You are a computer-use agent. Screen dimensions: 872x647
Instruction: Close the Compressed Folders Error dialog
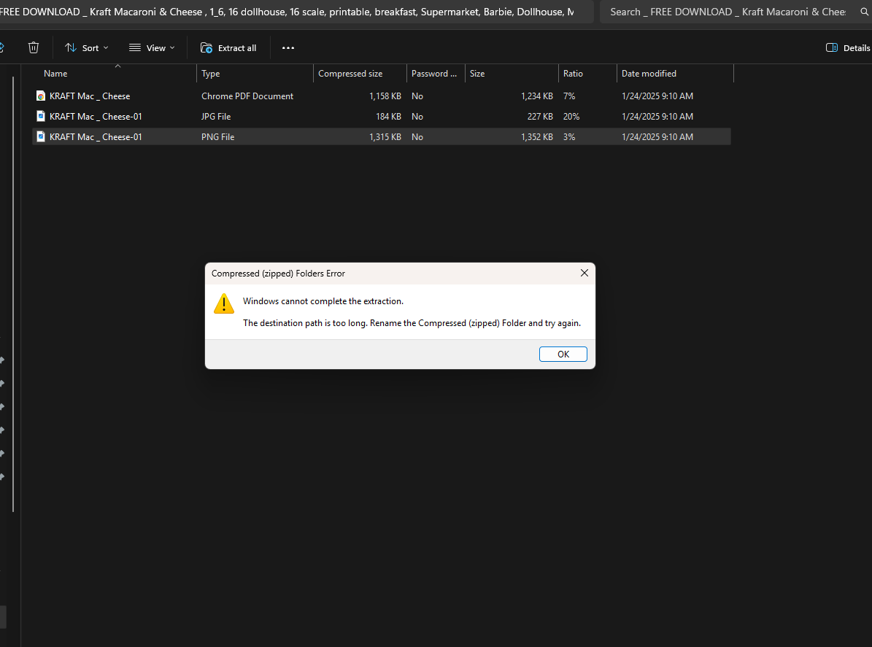[584, 273]
